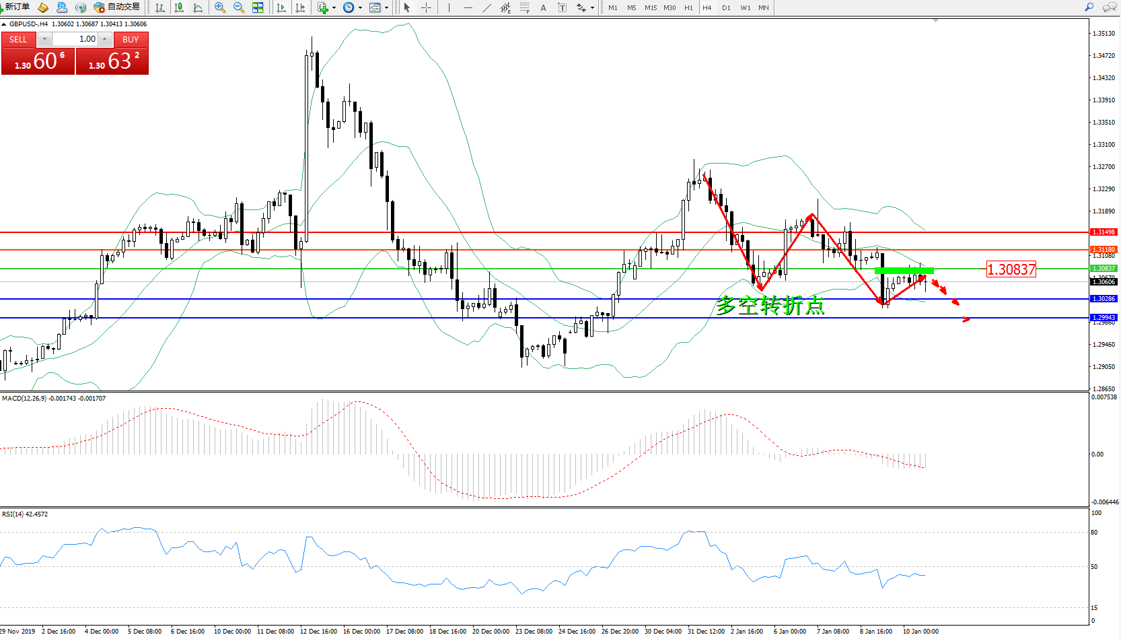Open the indicators list dropdown arrow

coord(334,8)
